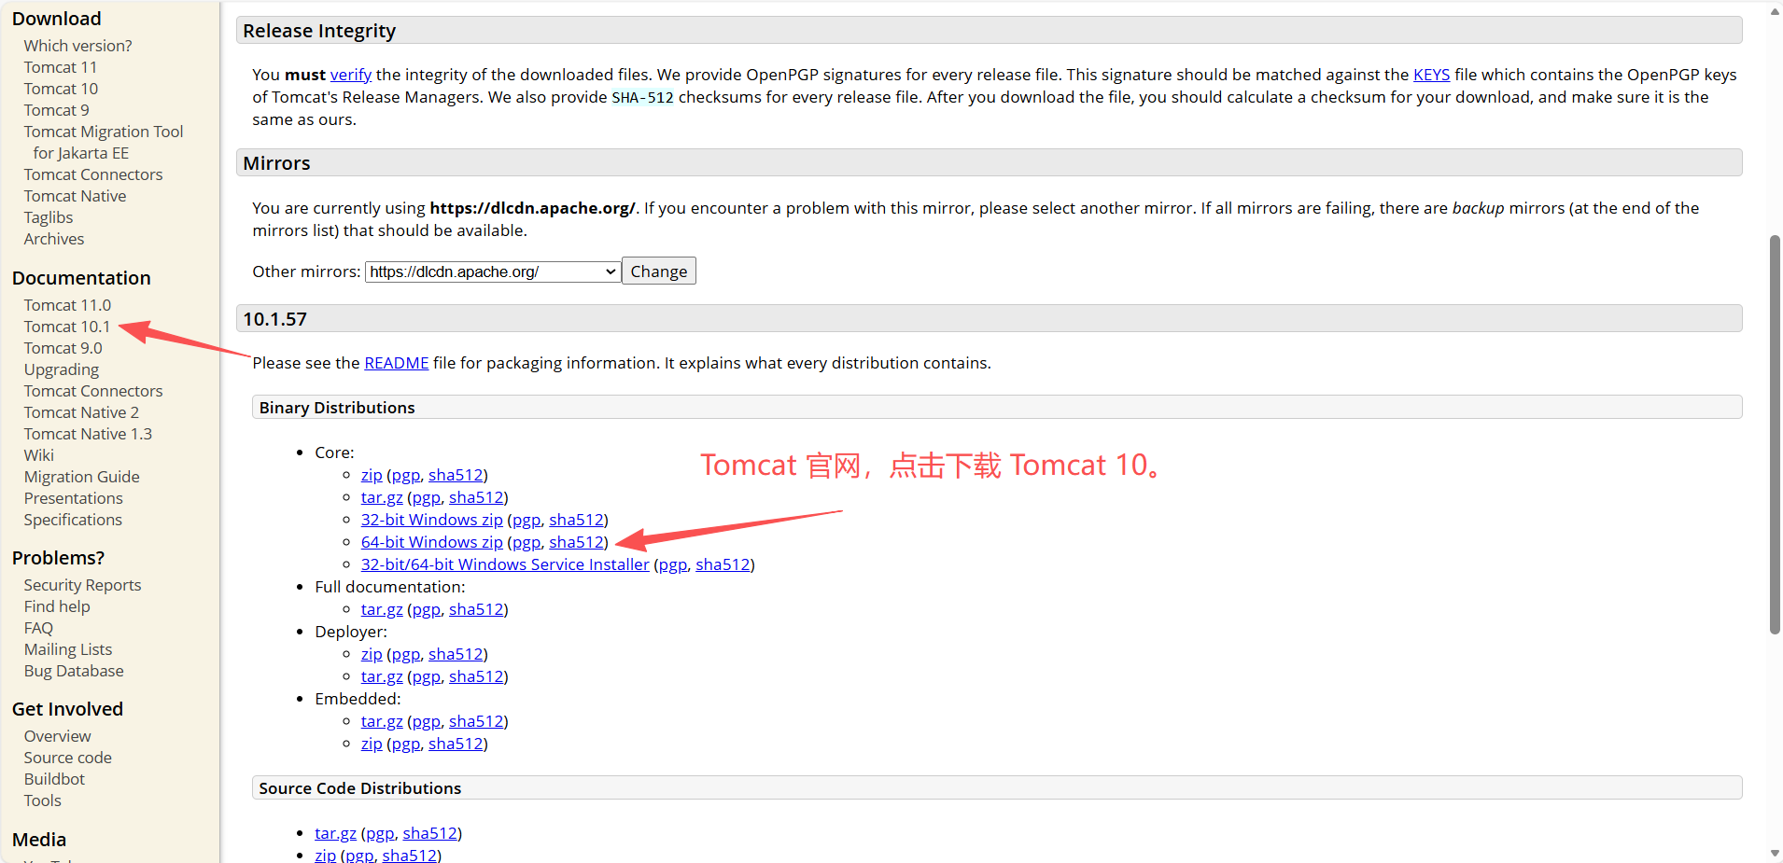Open Tomcat Native 2 documentation
Viewport: 1783px width, 863px height.
point(81,412)
